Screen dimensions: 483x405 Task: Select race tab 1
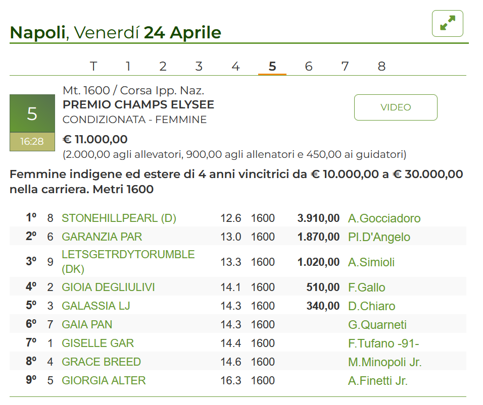[x=128, y=67]
